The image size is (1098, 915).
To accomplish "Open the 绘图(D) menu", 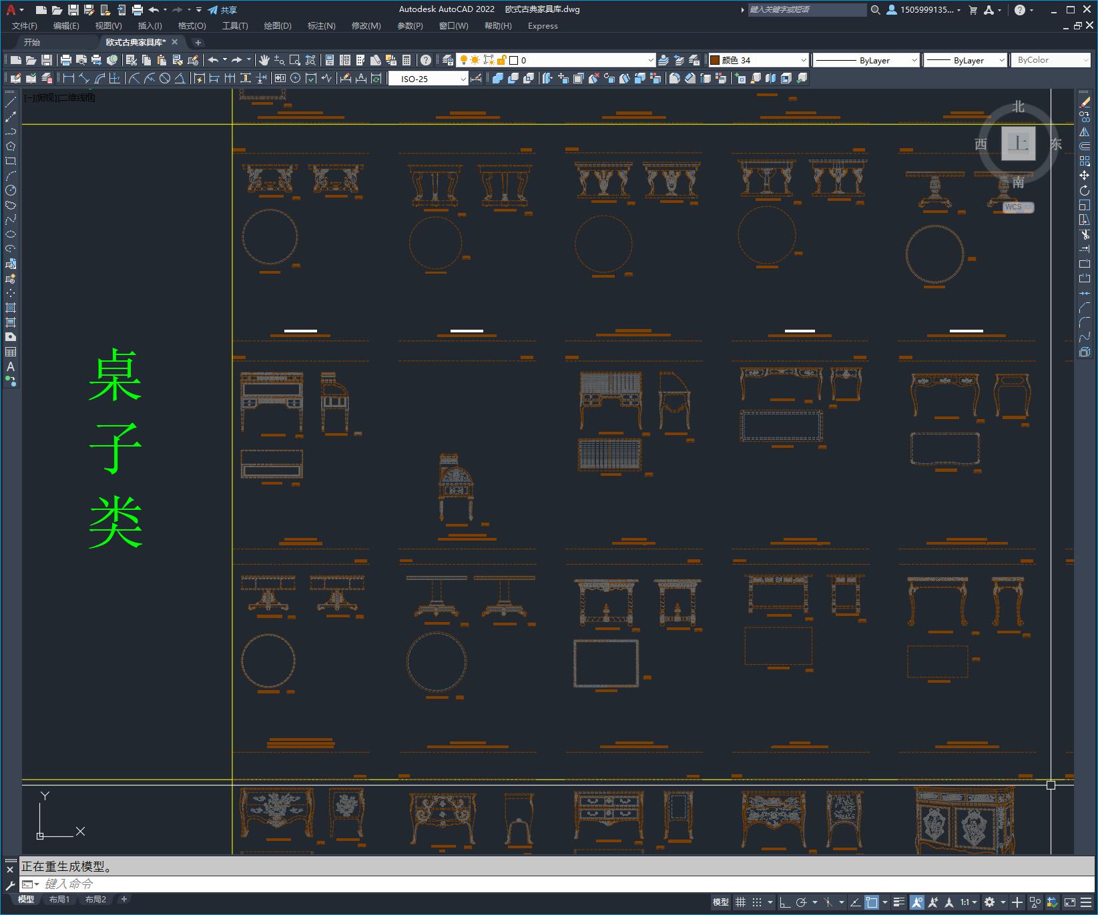I will point(278,26).
